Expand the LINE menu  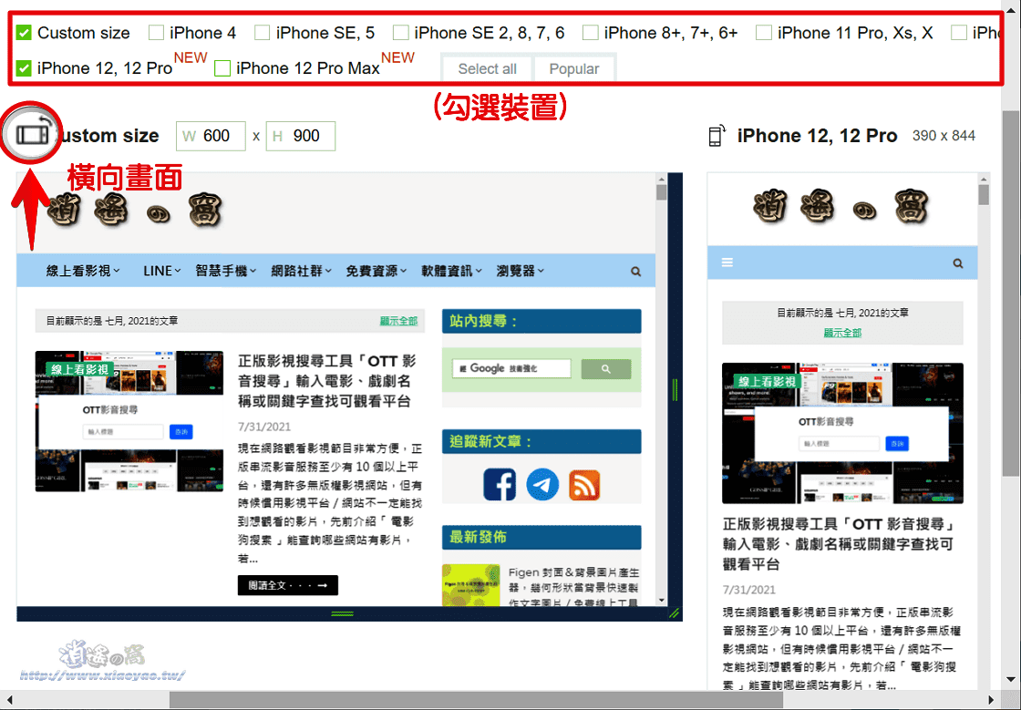click(161, 271)
